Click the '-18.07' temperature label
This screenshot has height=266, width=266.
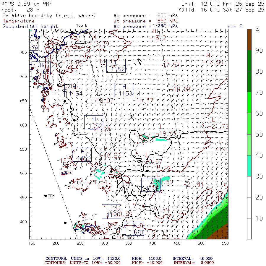click(x=103, y=101)
